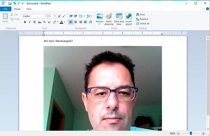
Task: Click the inserted webcam photo
Action: click(x=103, y=88)
